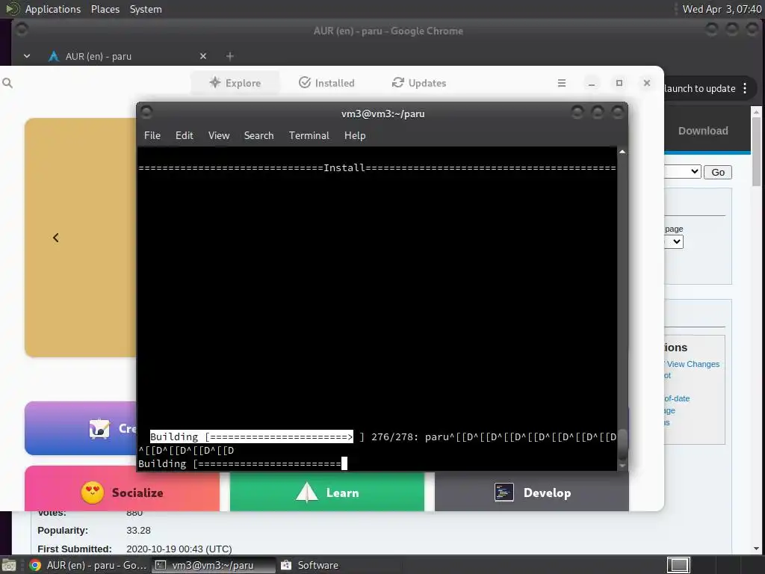Select the AUR (en) - paru tab
765x574 pixels.
tap(127, 56)
